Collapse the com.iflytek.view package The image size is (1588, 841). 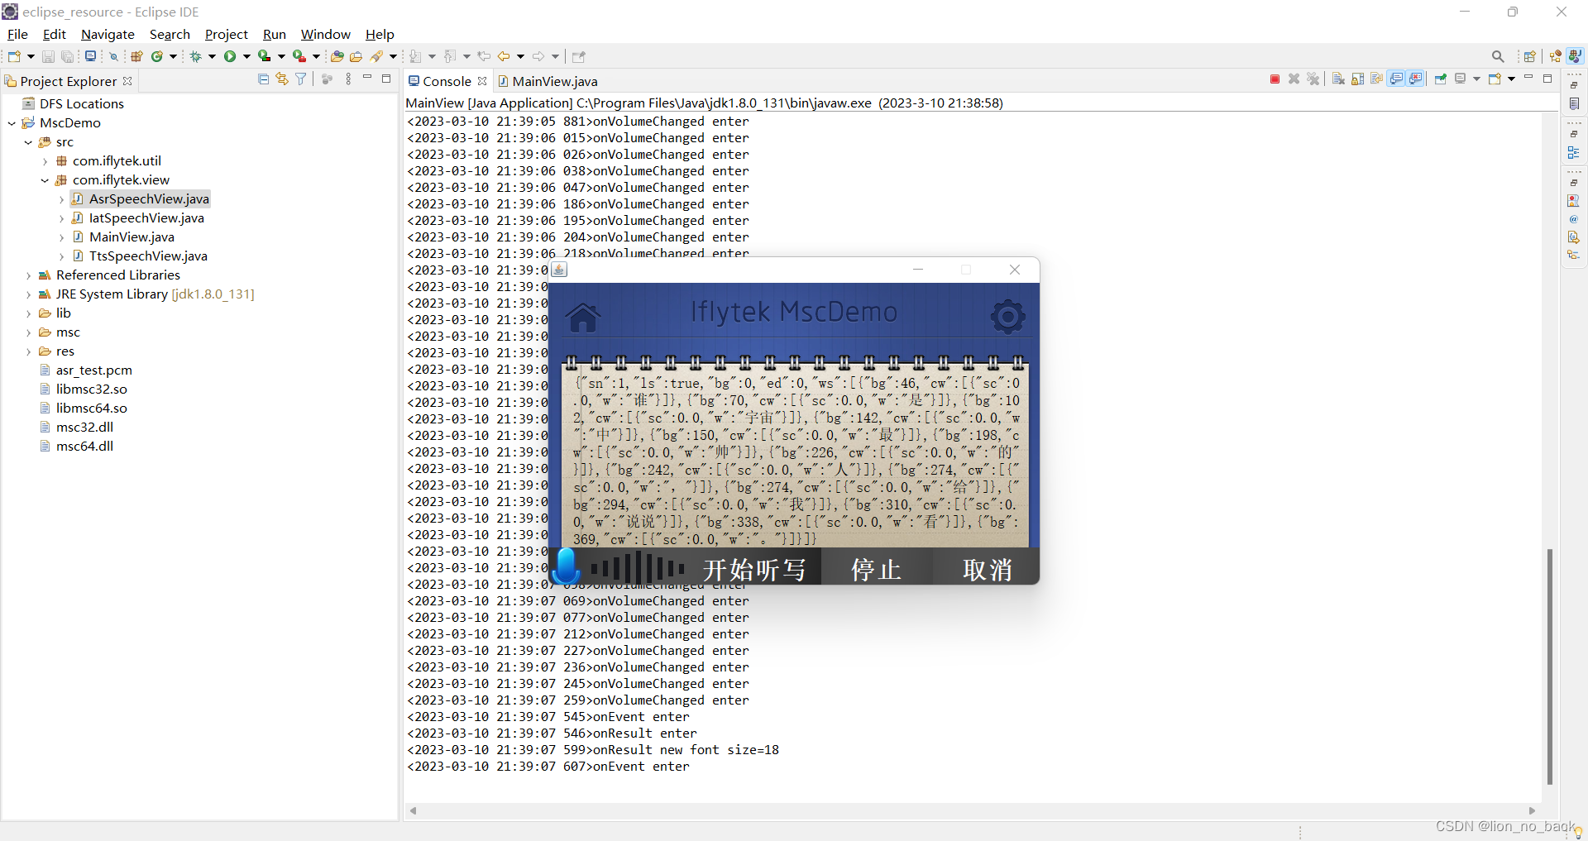45,180
